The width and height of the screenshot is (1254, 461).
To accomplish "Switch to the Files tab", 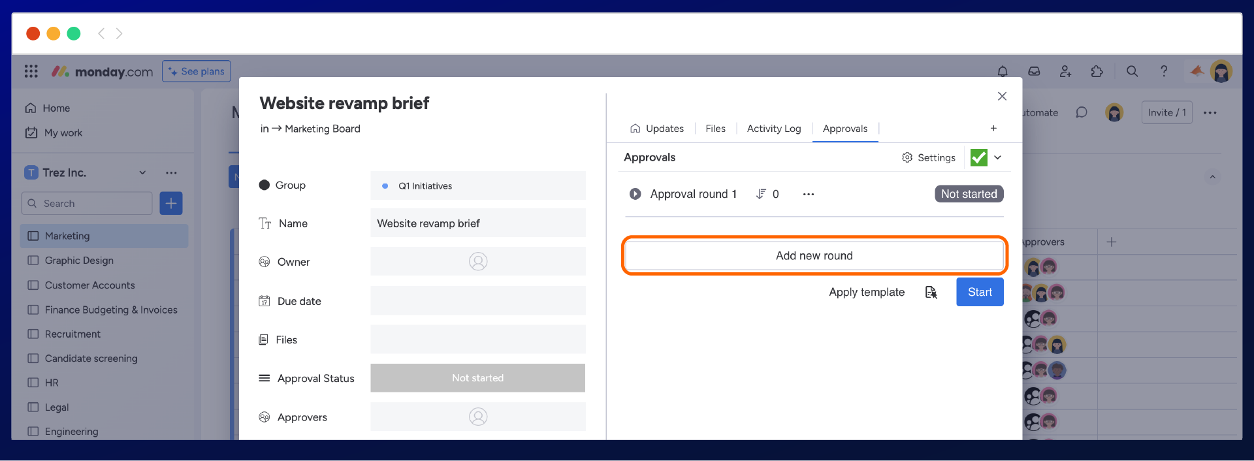I will click(716, 129).
